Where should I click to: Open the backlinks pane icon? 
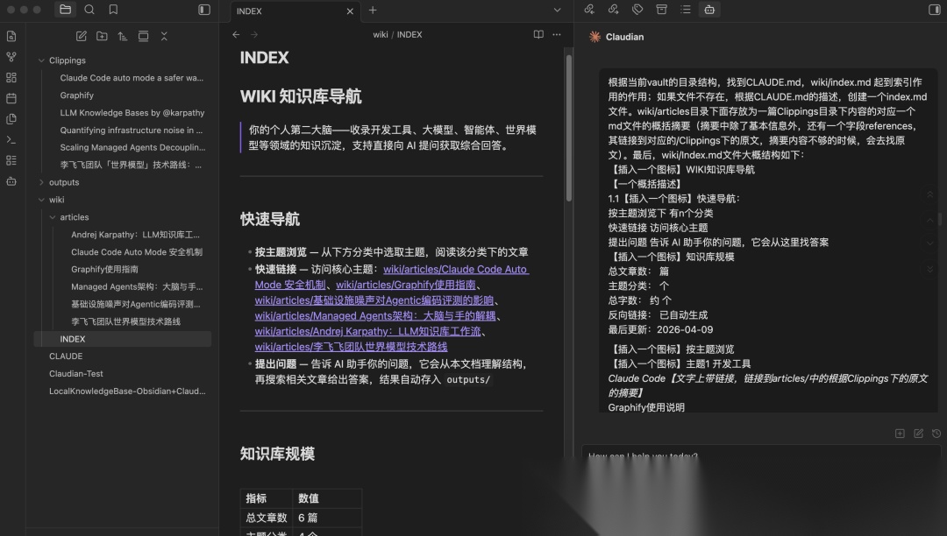[x=589, y=10]
